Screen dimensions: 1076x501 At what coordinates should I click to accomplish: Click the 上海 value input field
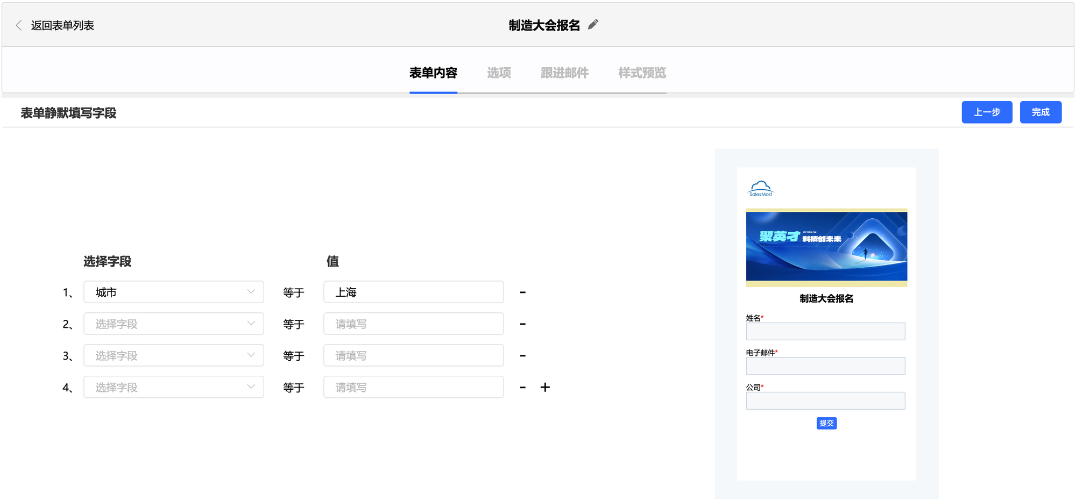(413, 292)
